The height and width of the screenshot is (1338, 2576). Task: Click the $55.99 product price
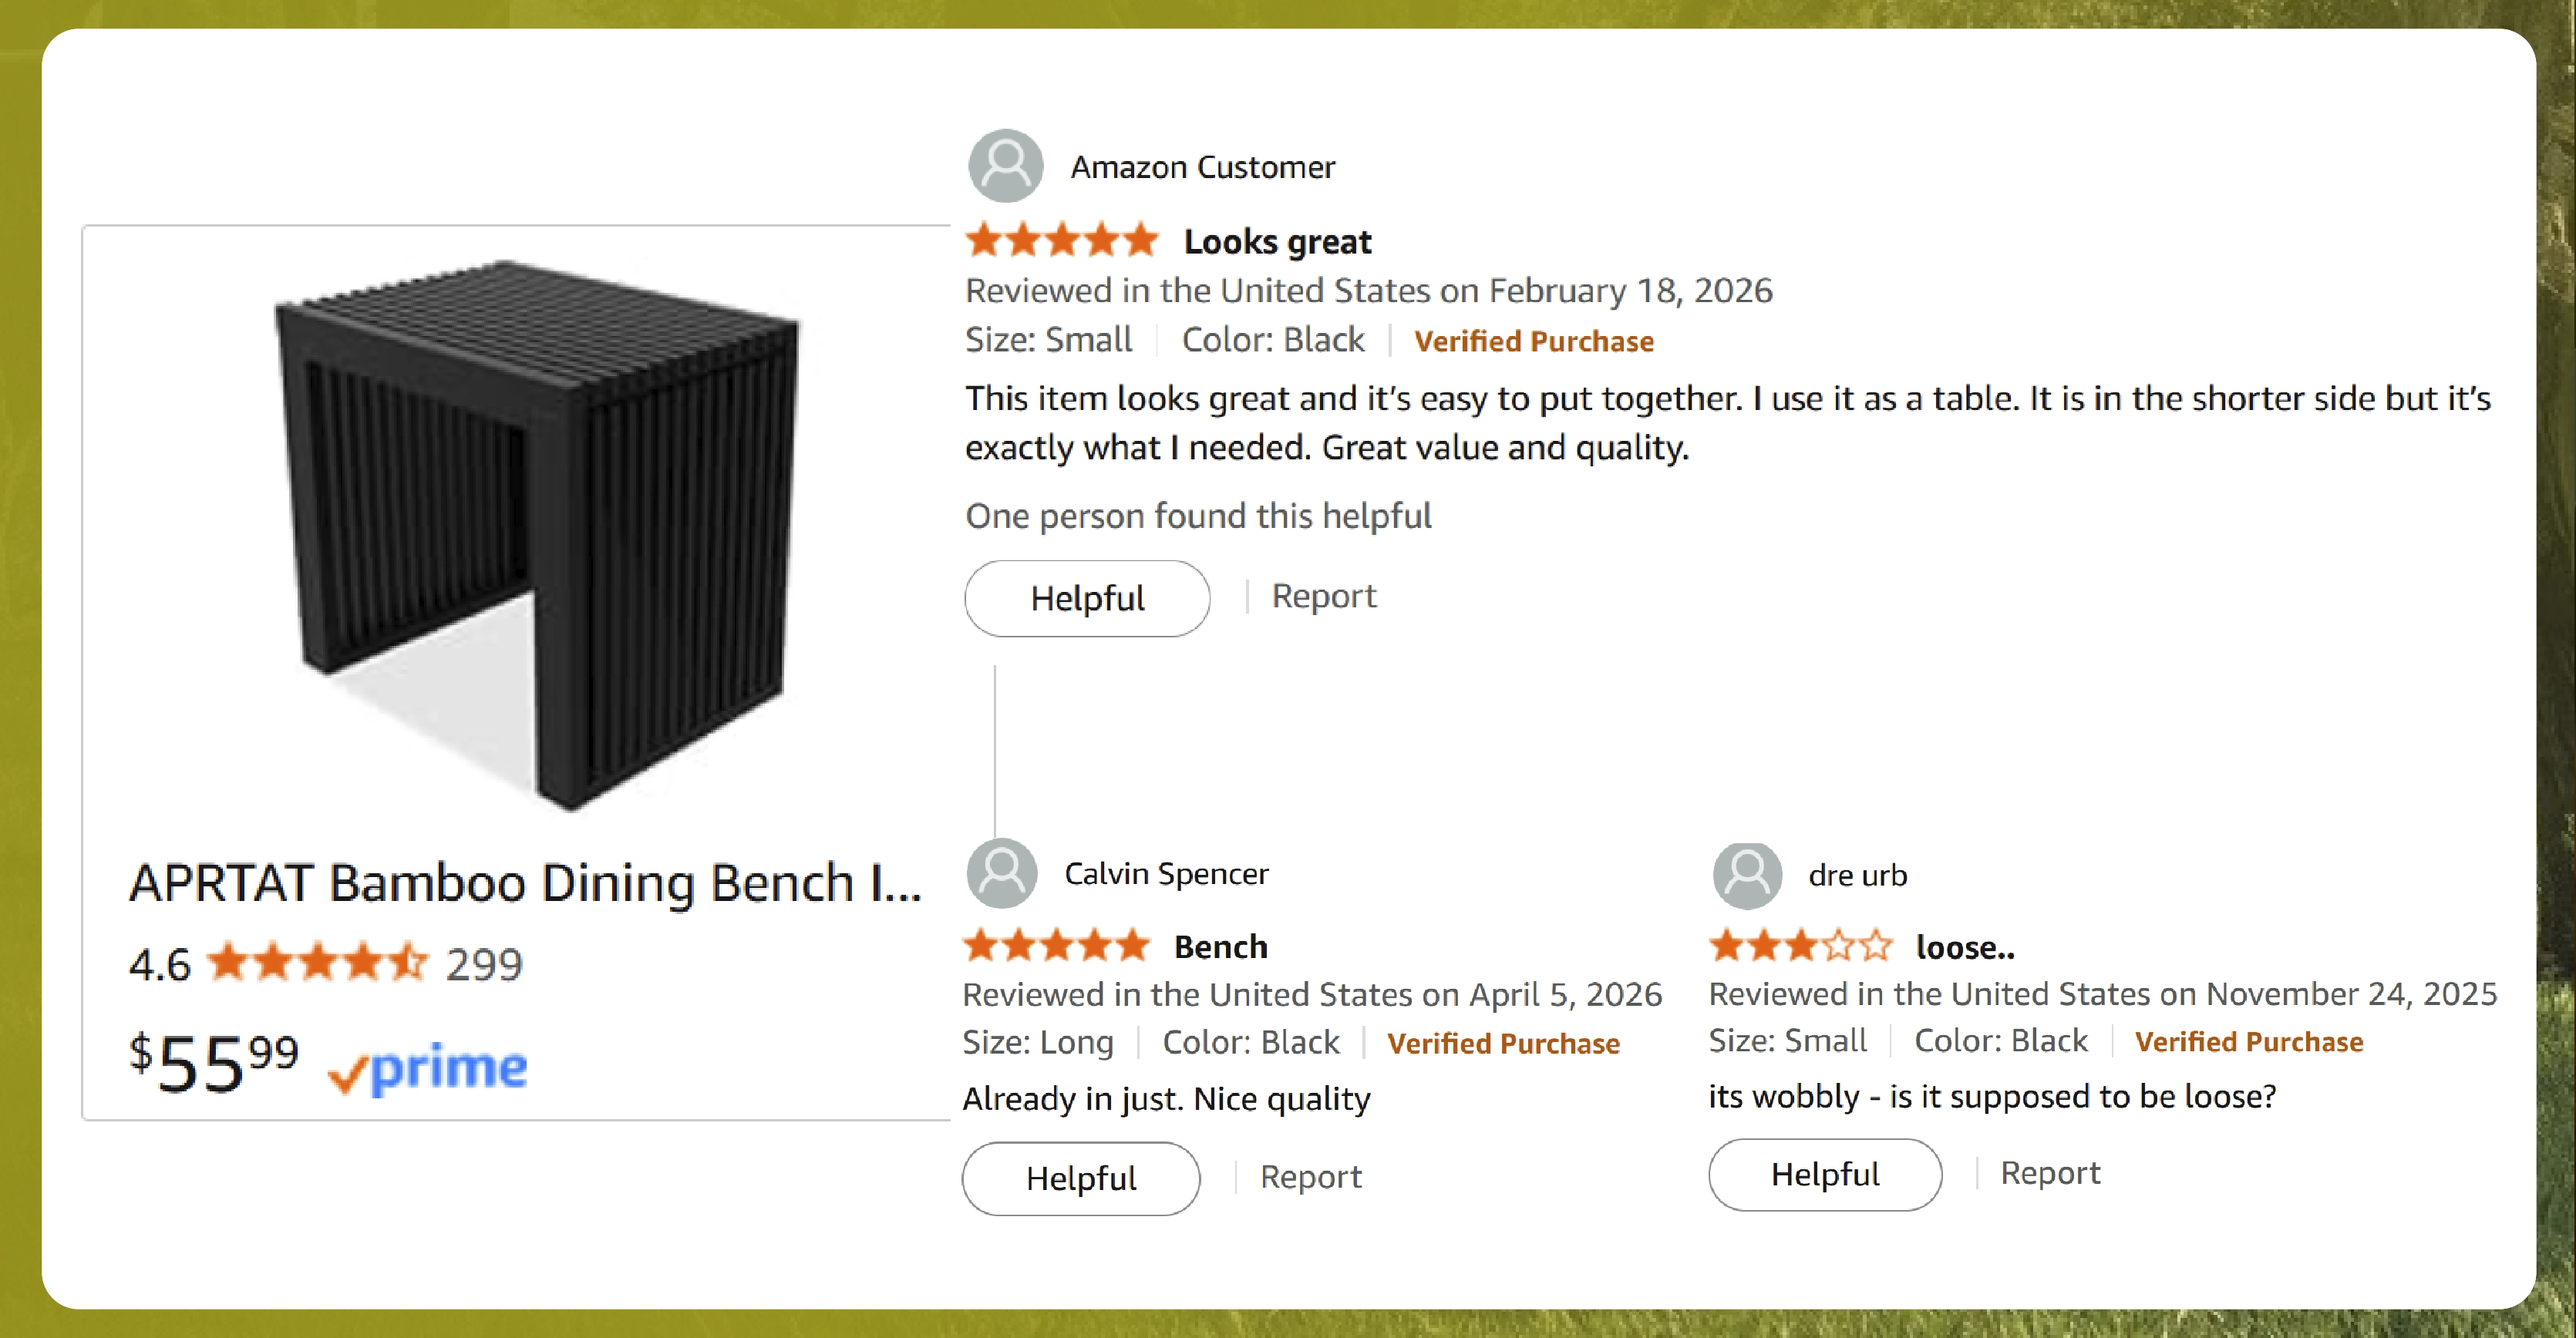[214, 1063]
